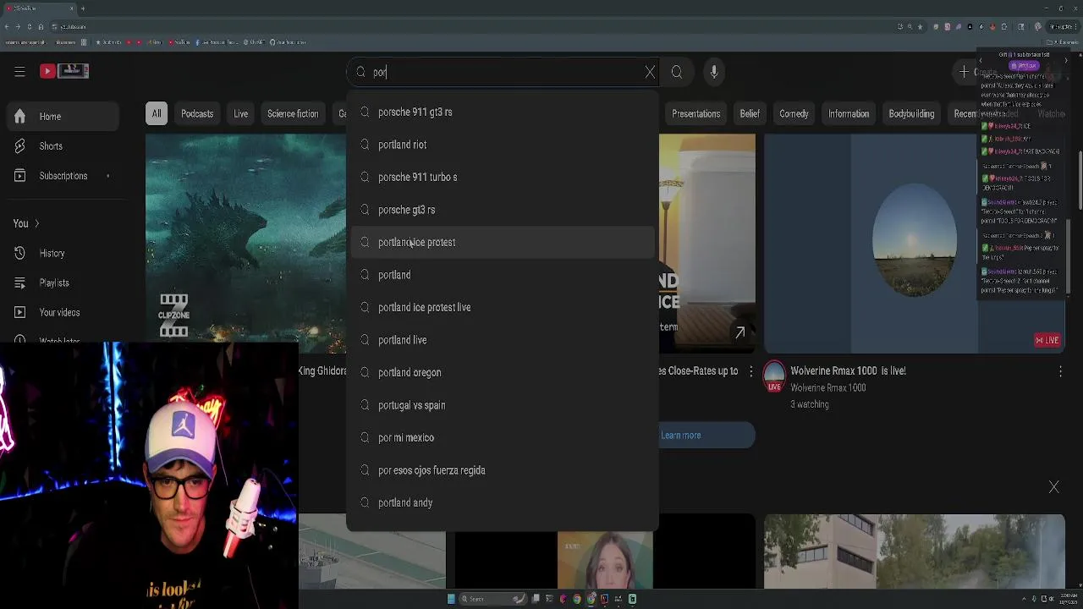Open the ad's external link arrow icon
This screenshot has height=609, width=1083.
pyautogui.click(x=739, y=333)
